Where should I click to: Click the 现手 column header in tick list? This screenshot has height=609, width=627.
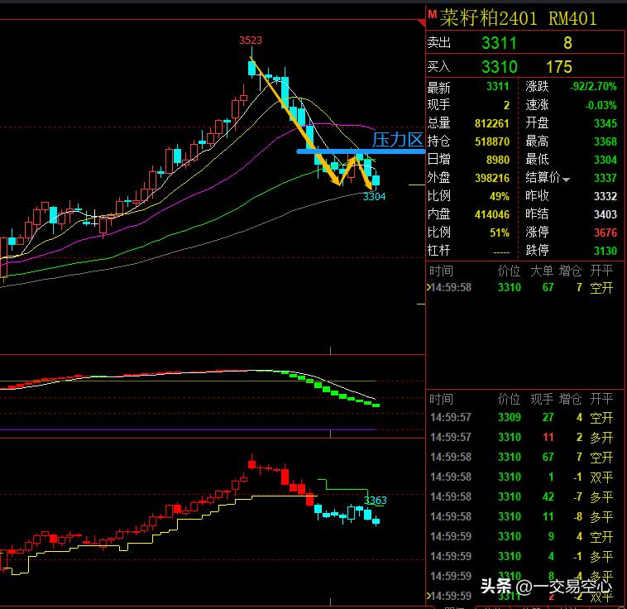[x=542, y=399]
